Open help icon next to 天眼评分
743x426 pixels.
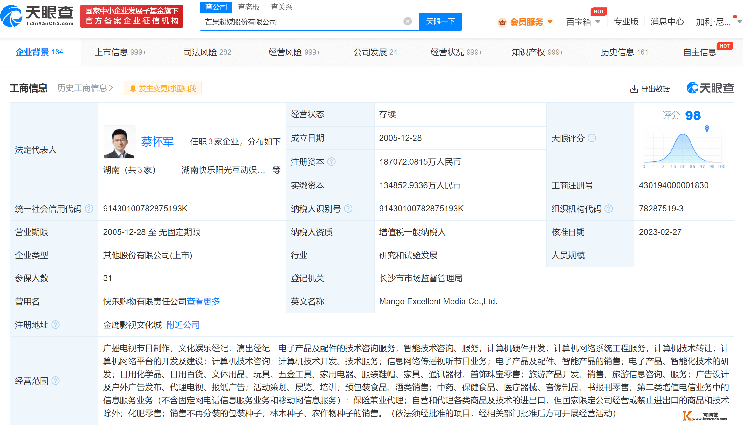tap(592, 138)
